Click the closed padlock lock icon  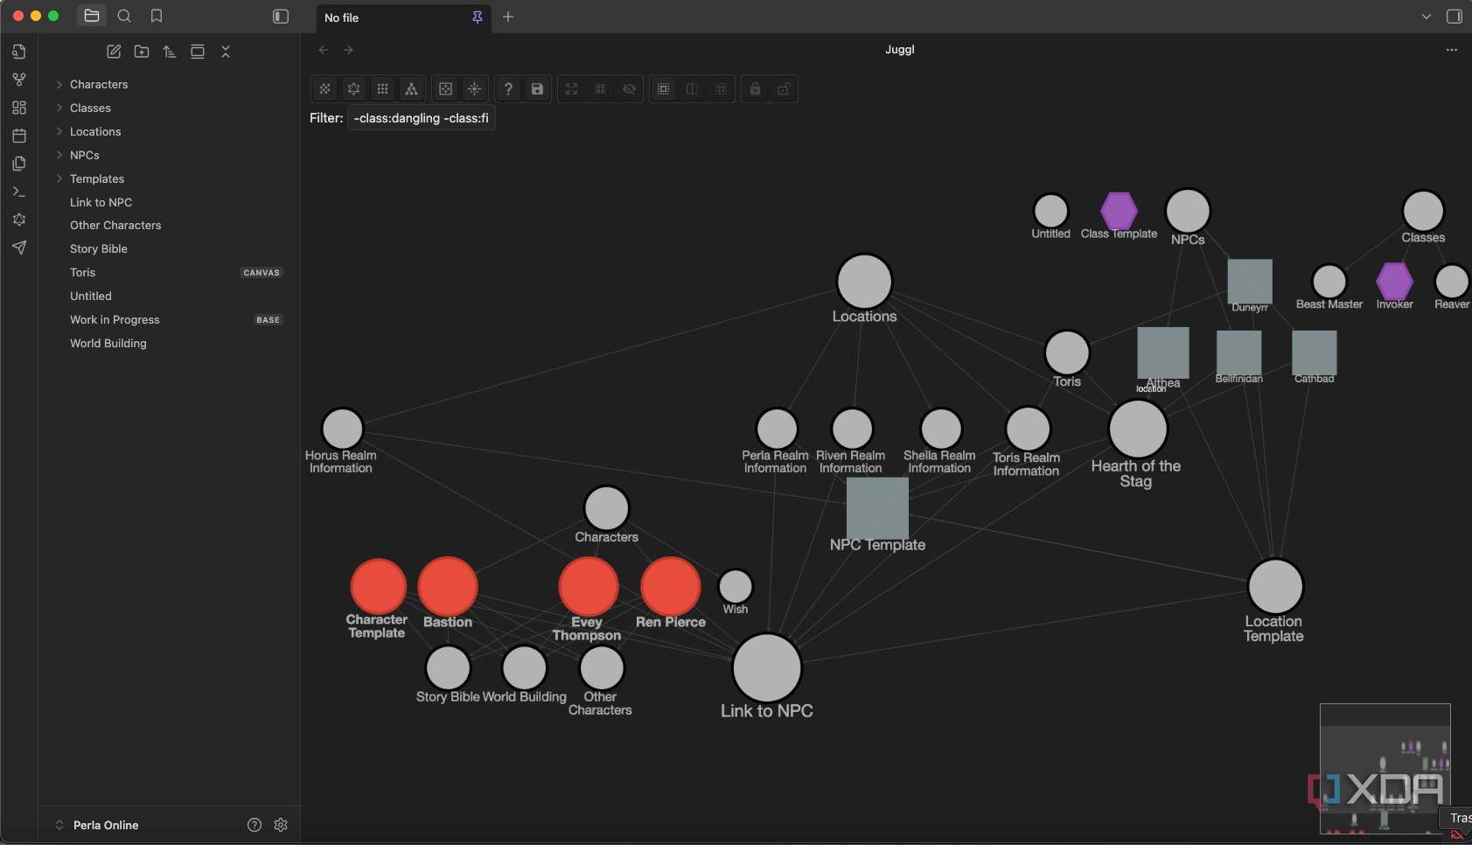click(755, 89)
